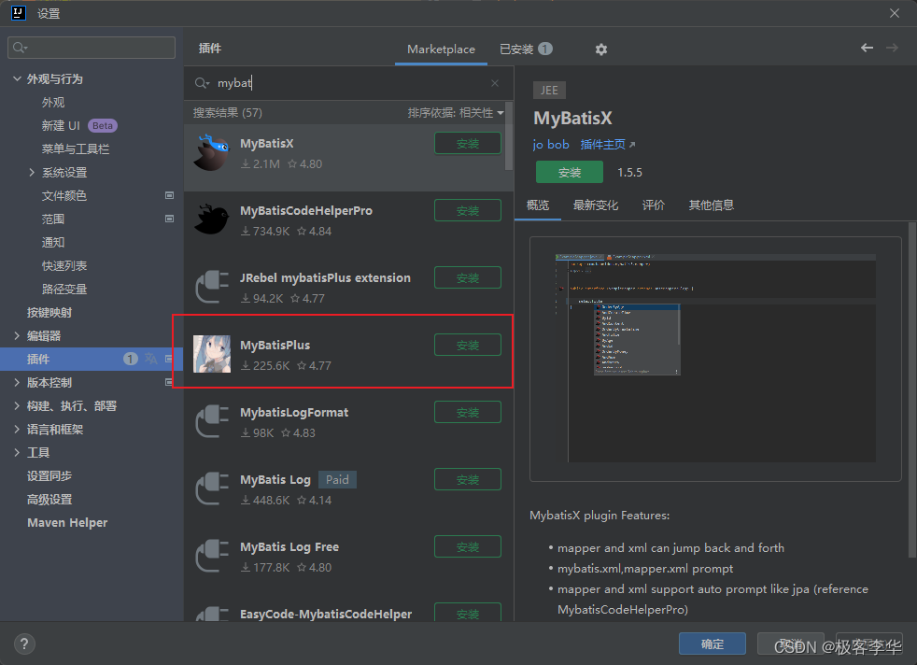Open the 最新变化 tab

[596, 205]
